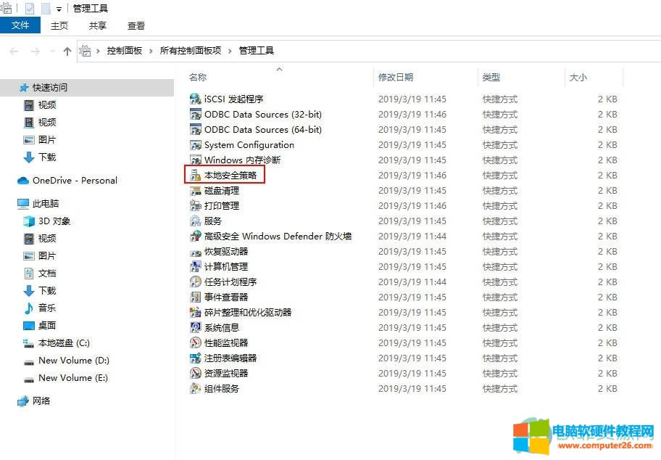661x460 pixels.
Task: Click the 高级安全 Windows Defender 防火墙 icon
Action: 195,236
